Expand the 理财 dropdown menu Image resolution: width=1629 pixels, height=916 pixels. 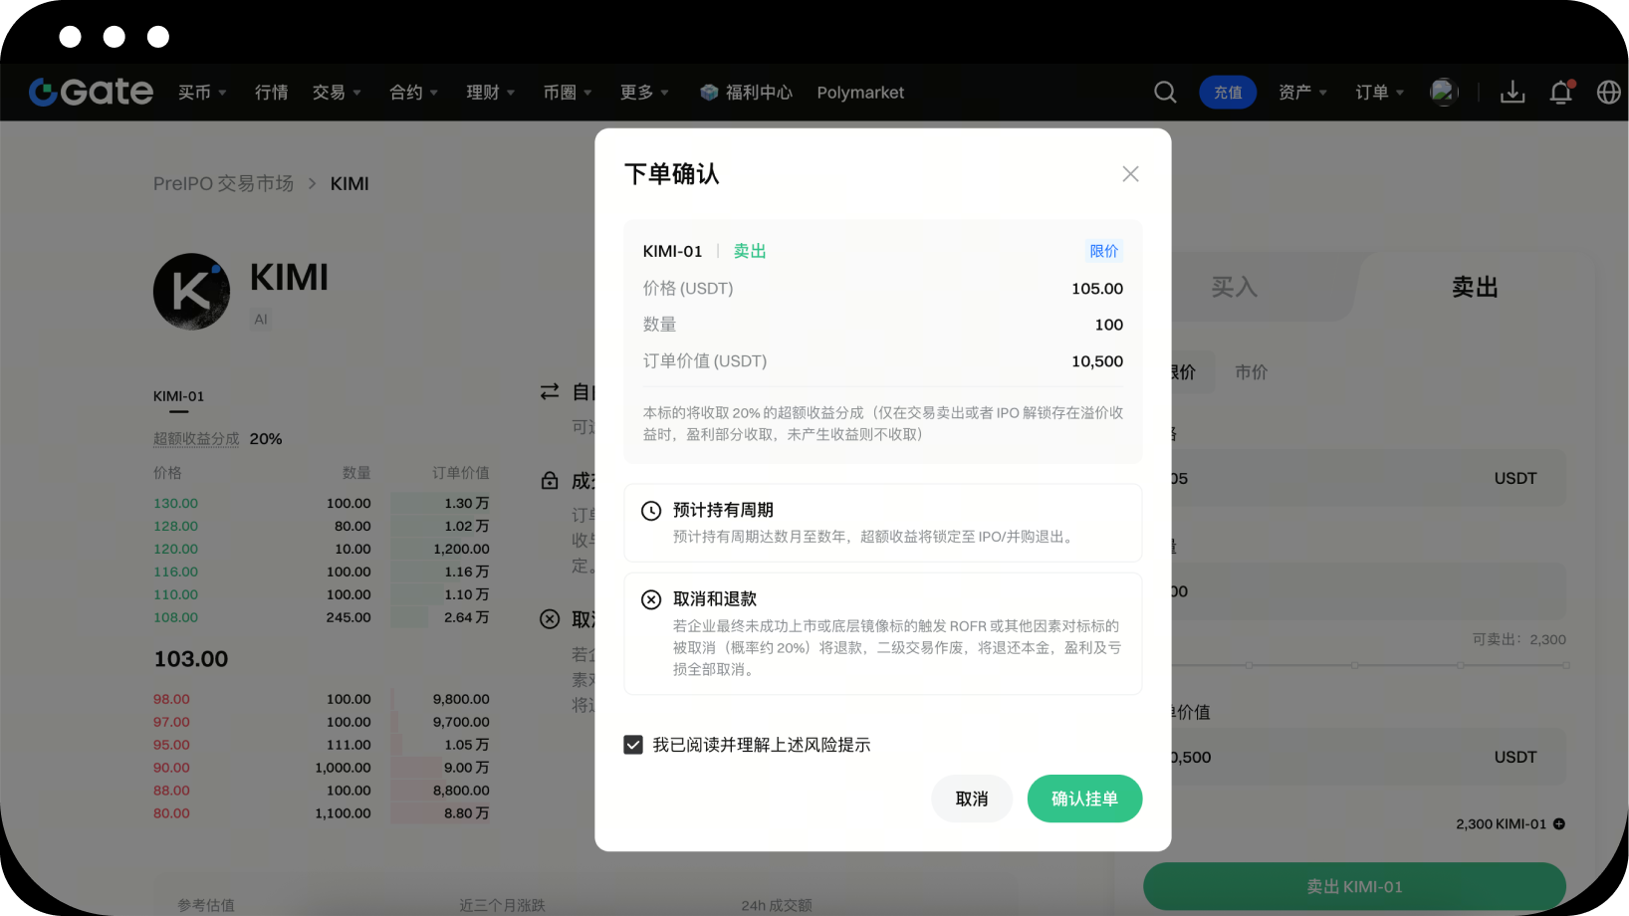[x=491, y=93]
